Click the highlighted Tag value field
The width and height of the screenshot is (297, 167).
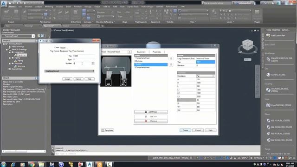[206, 62]
